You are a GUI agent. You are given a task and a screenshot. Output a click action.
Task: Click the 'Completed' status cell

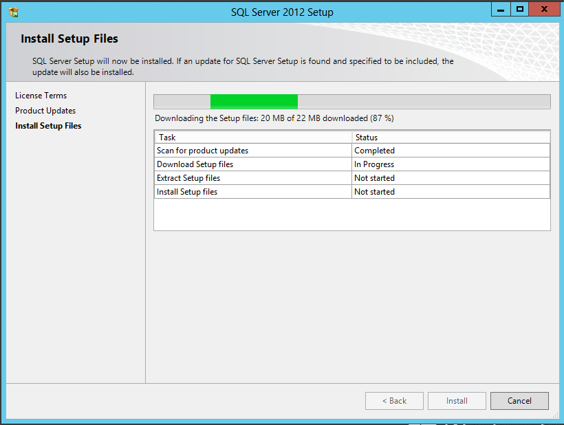point(451,151)
